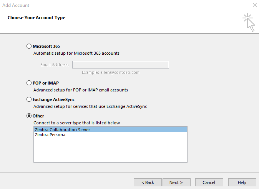Click empty area of server type list

coord(110,150)
